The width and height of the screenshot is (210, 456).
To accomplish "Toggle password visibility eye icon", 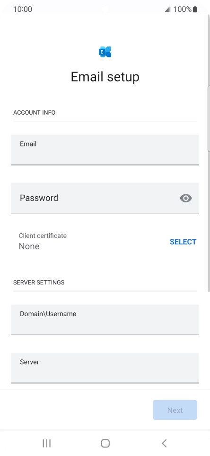I will (185, 198).
